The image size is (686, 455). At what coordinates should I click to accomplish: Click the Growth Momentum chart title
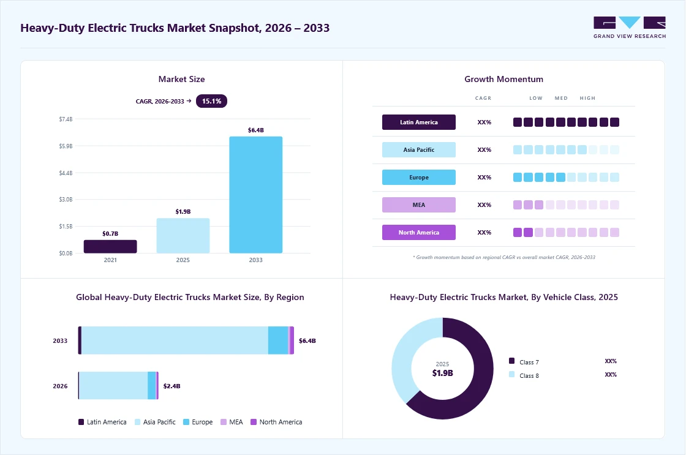pos(503,79)
